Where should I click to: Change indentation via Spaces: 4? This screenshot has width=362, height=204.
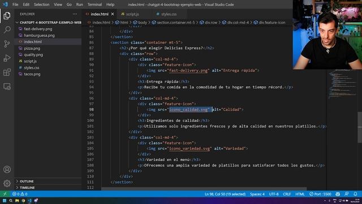pos(257,194)
